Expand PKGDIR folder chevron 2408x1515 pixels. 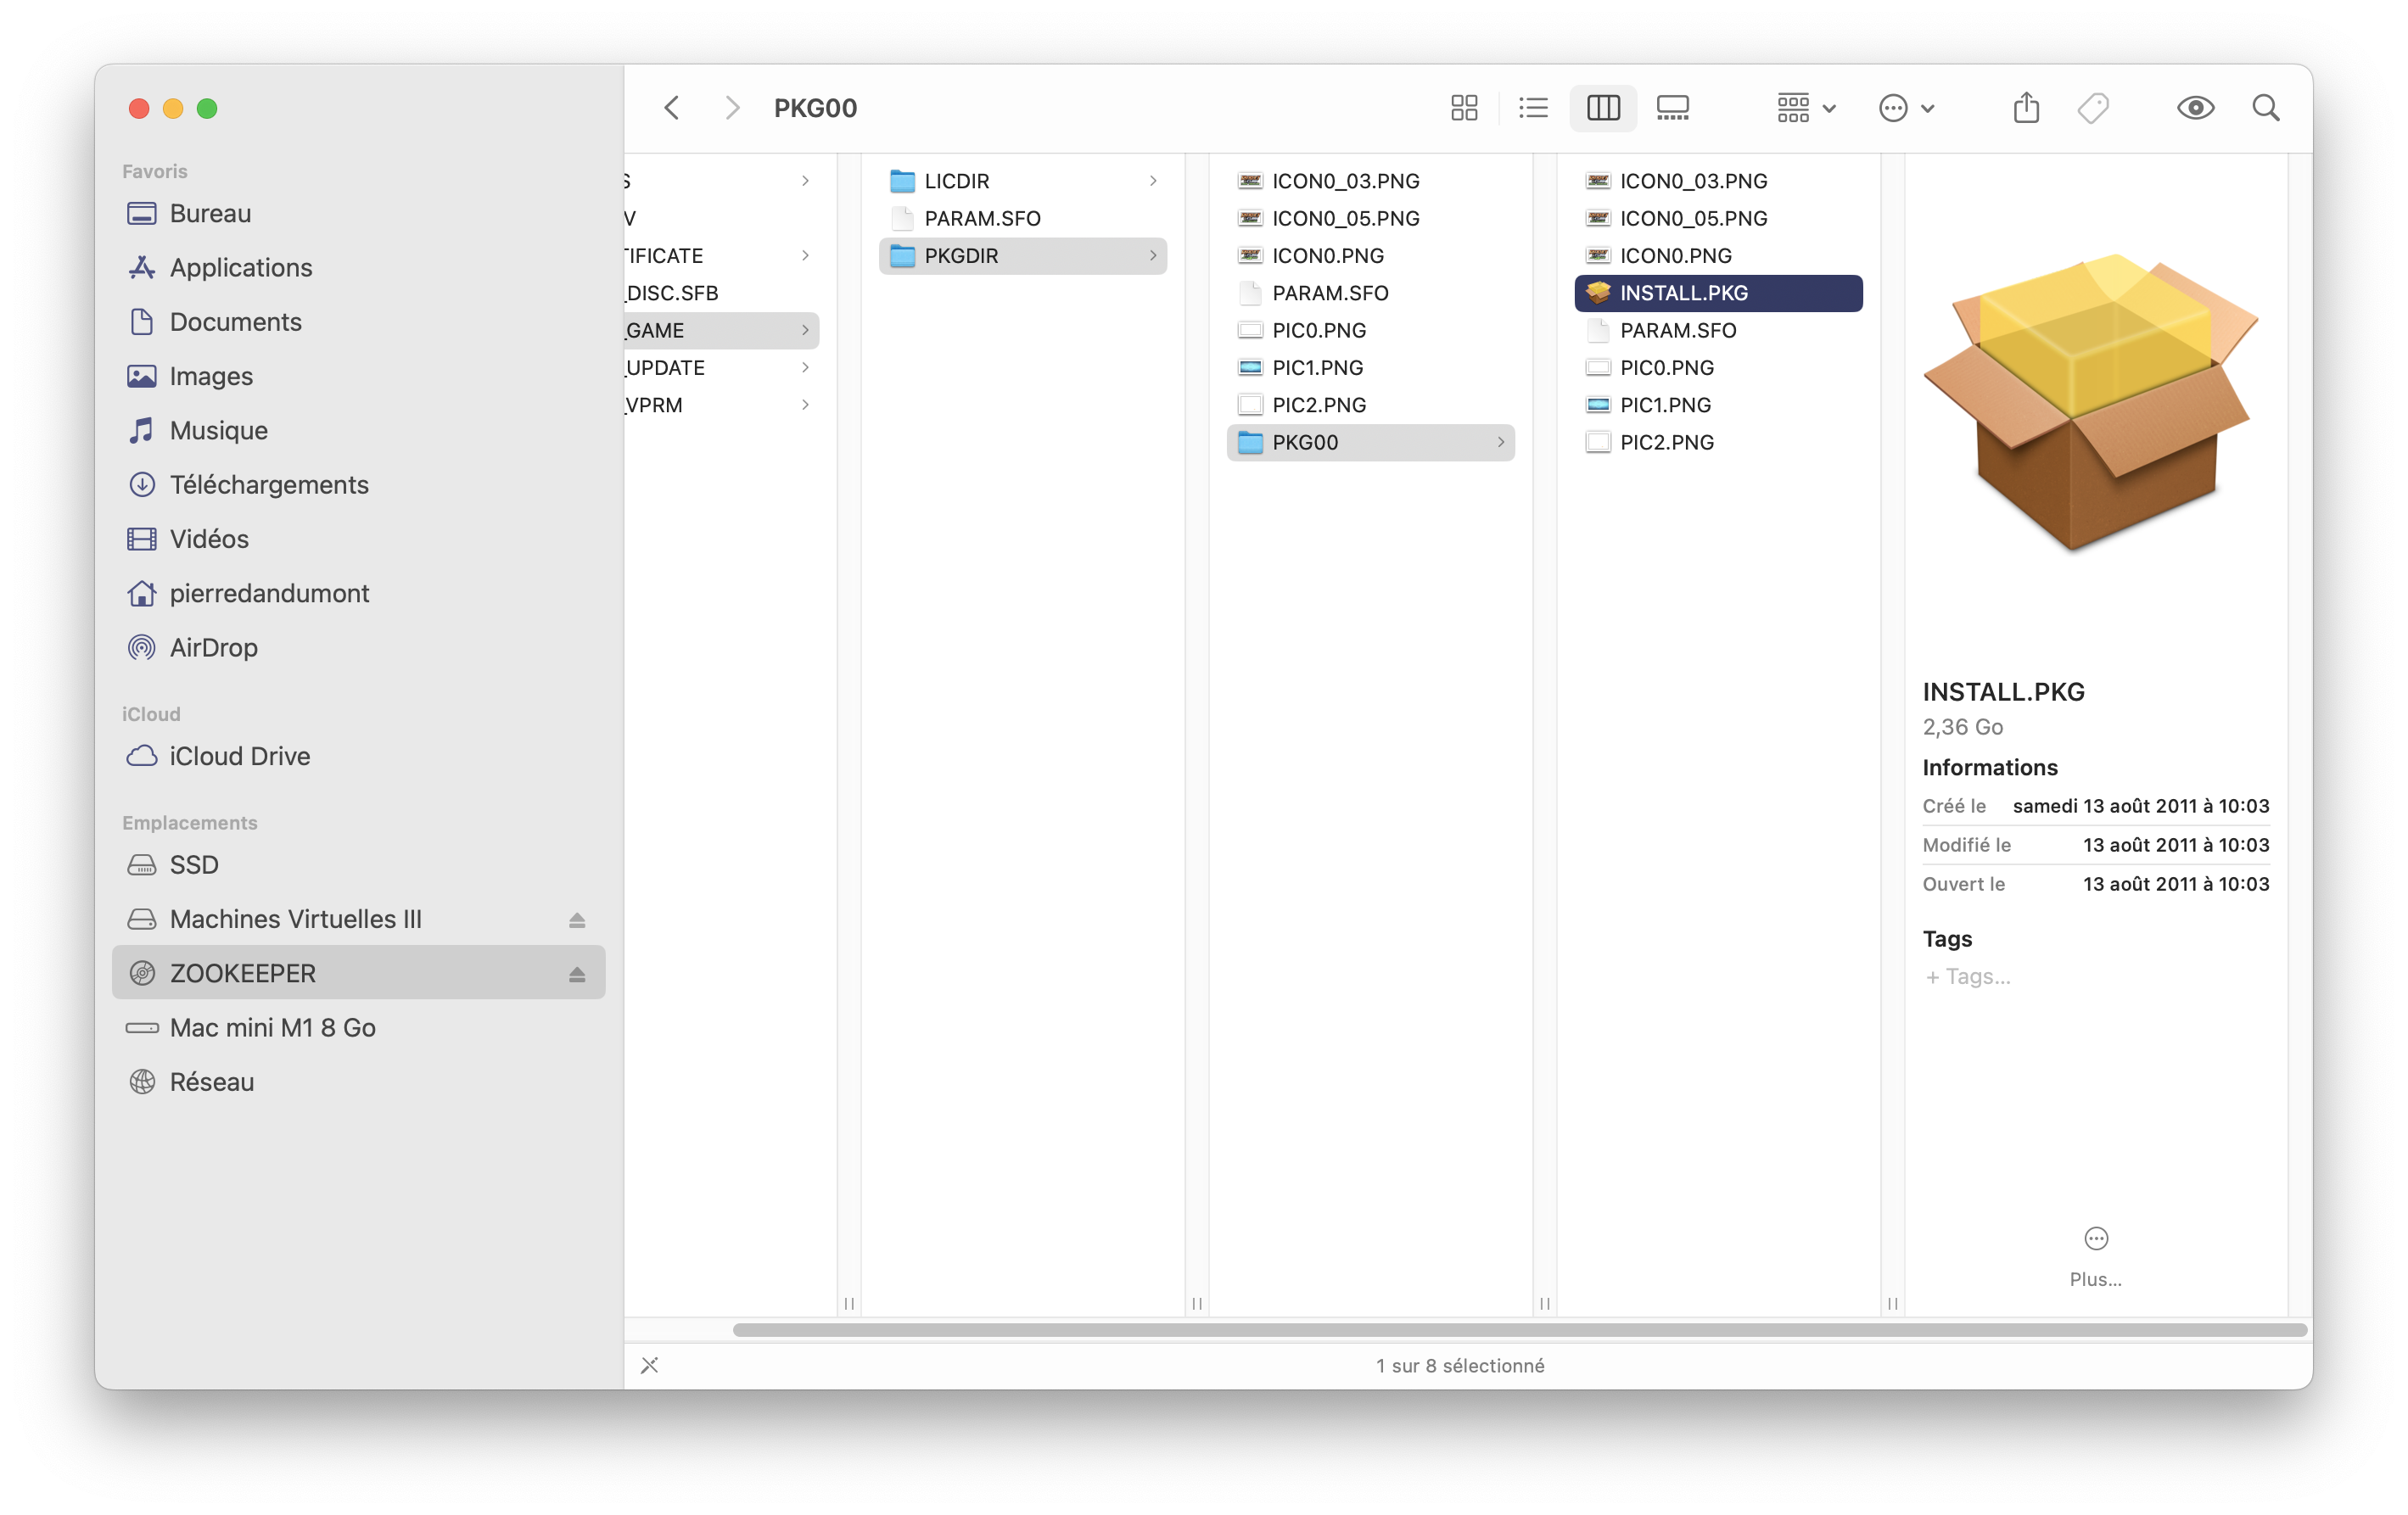[1153, 256]
